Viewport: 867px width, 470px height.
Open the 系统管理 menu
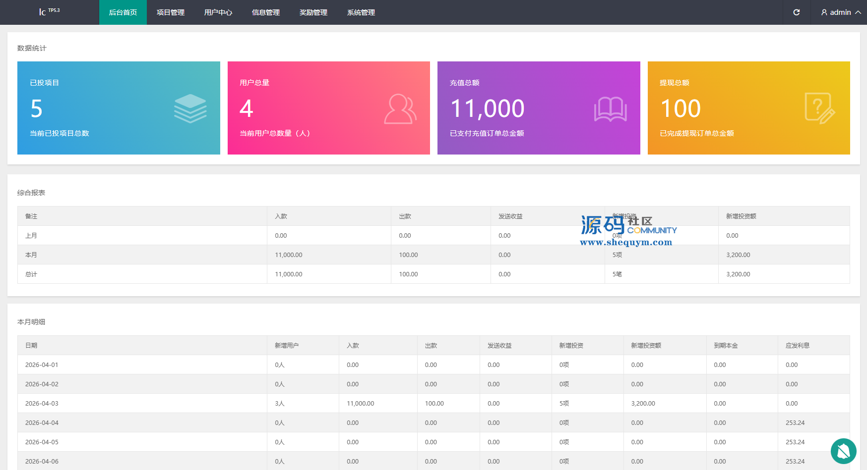[361, 12]
